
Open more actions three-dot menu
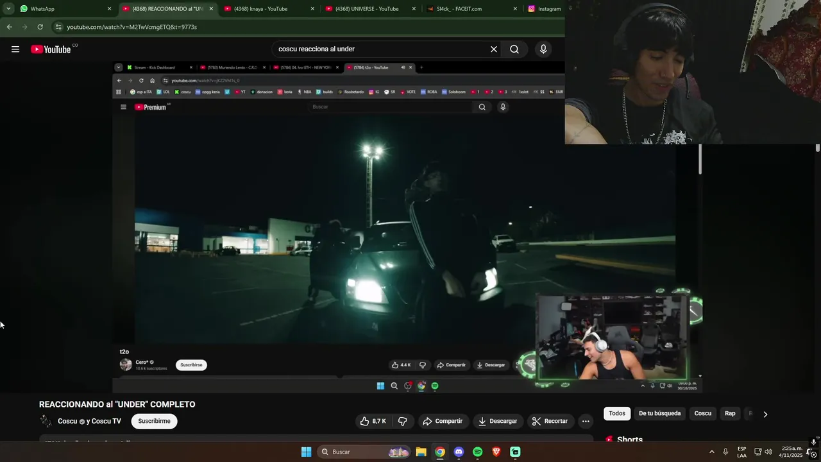[x=586, y=421]
